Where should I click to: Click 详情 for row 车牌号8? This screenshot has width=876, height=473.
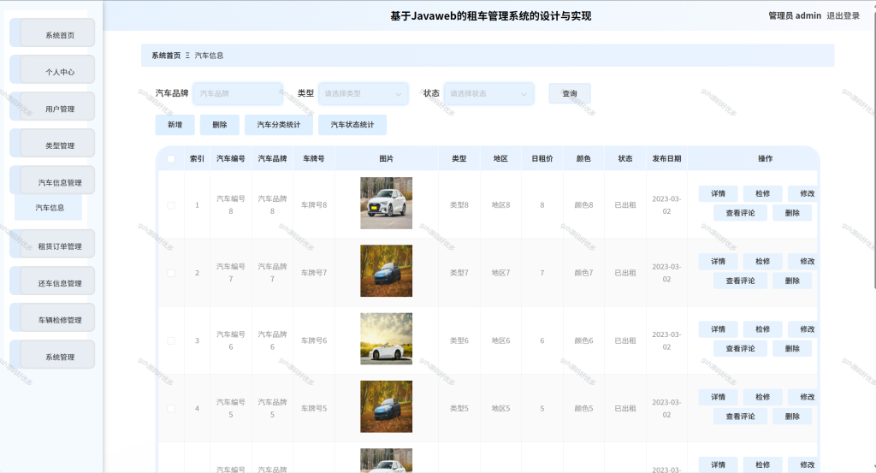click(x=718, y=193)
